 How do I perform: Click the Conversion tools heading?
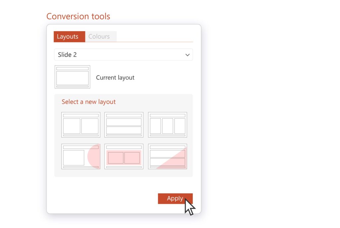(x=78, y=16)
